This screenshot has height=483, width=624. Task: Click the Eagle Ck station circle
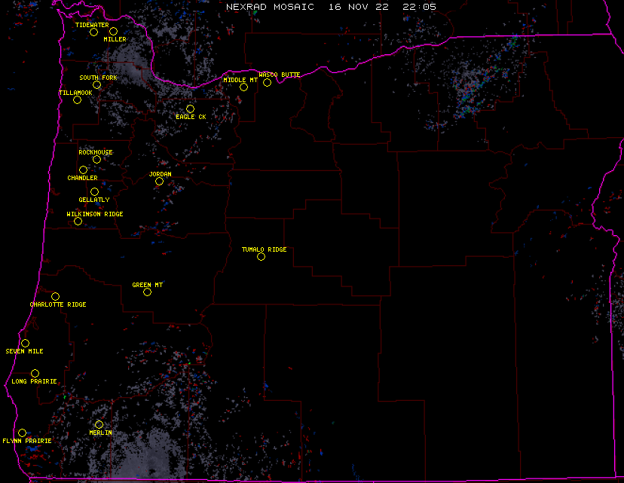point(190,109)
